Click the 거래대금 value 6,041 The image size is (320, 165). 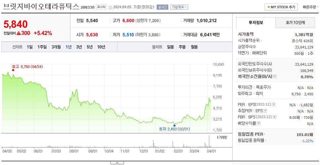pyautogui.click(x=206, y=35)
